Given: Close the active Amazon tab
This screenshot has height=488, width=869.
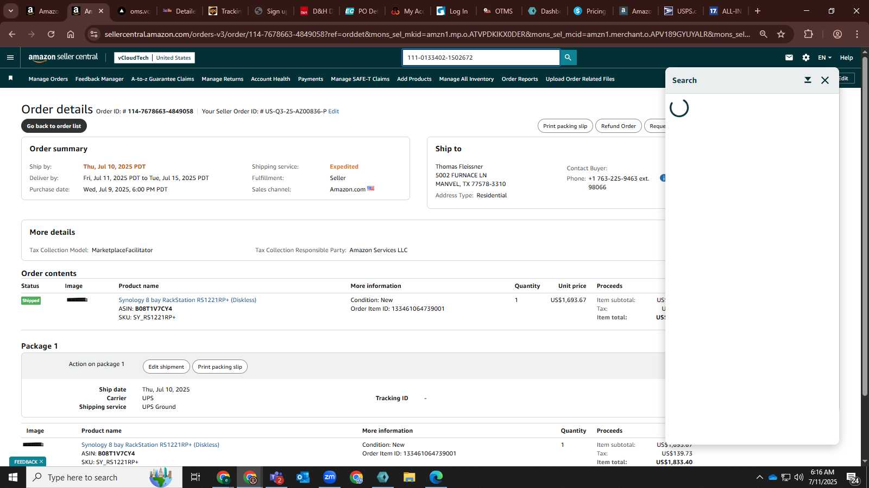Looking at the screenshot, I should [101, 11].
